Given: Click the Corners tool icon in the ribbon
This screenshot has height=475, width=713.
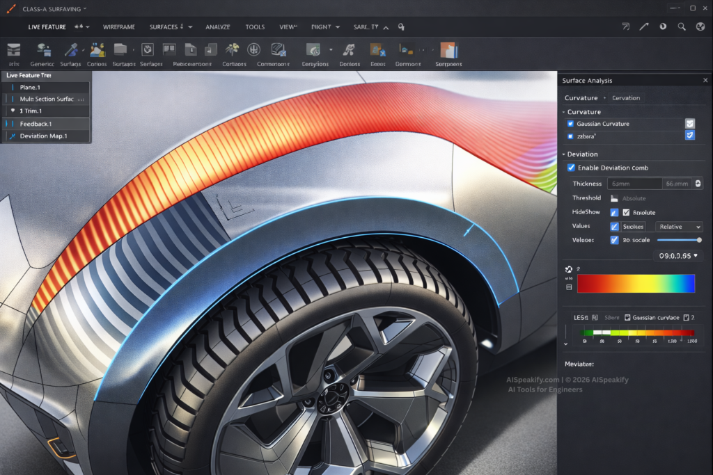Looking at the screenshot, I should click(97, 51).
